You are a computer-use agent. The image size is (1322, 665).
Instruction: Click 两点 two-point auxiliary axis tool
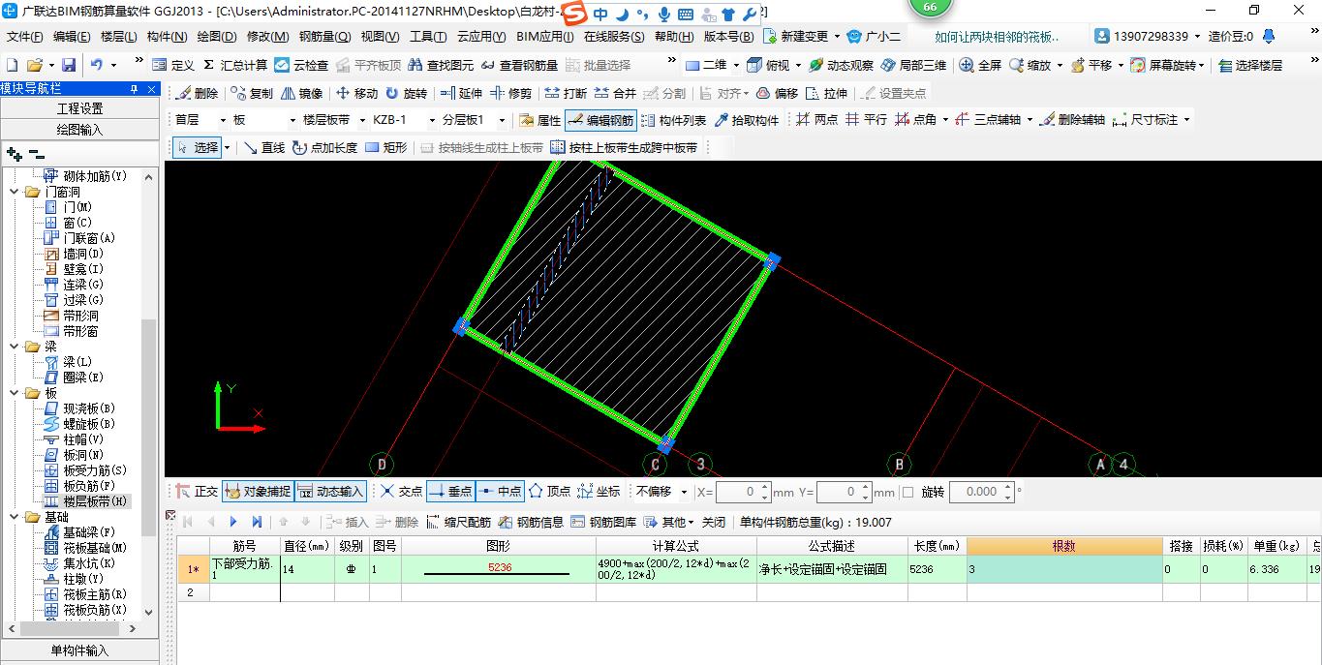[x=817, y=120]
